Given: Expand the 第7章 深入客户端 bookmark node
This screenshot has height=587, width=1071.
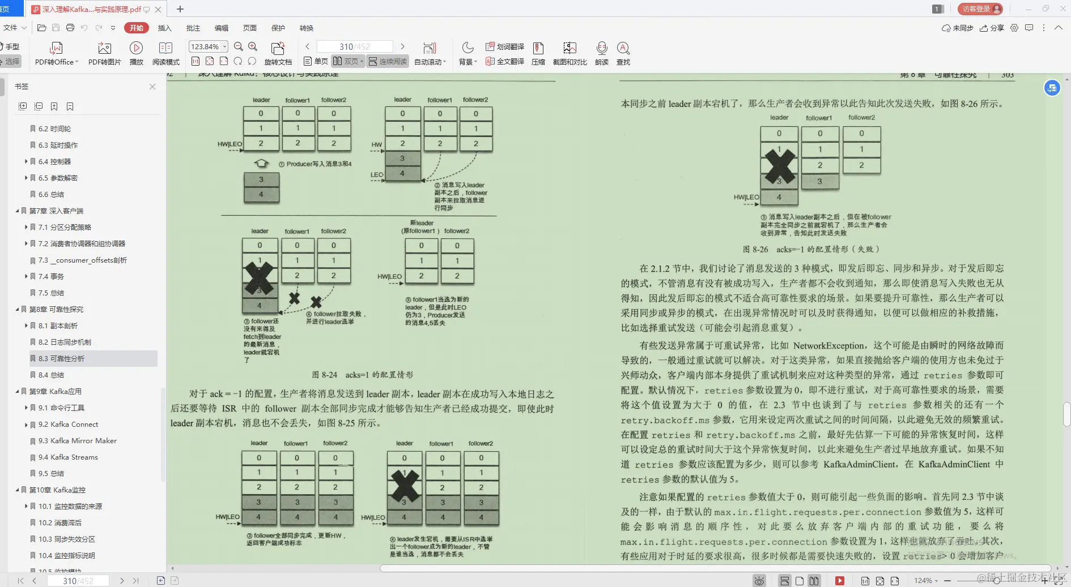Looking at the screenshot, I should (18, 211).
